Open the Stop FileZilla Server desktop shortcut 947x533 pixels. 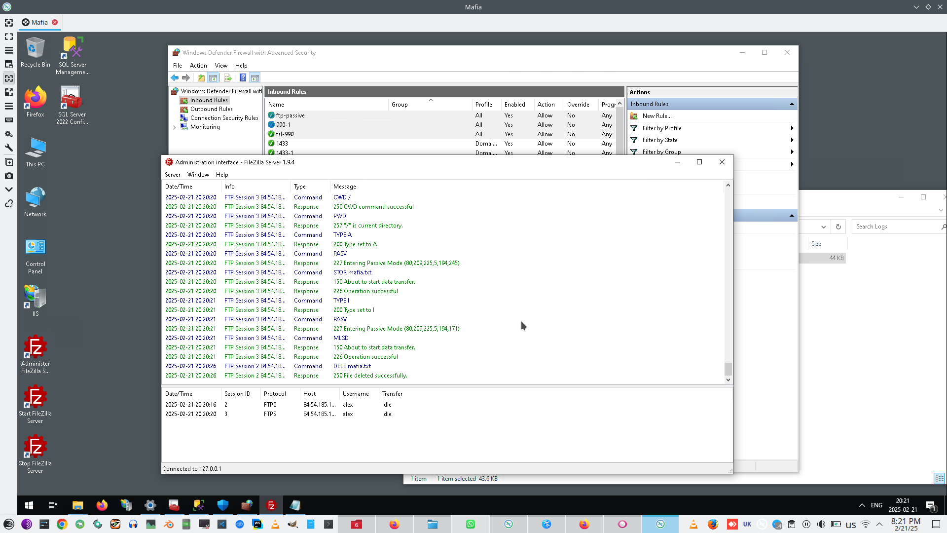[x=35, y=454]
